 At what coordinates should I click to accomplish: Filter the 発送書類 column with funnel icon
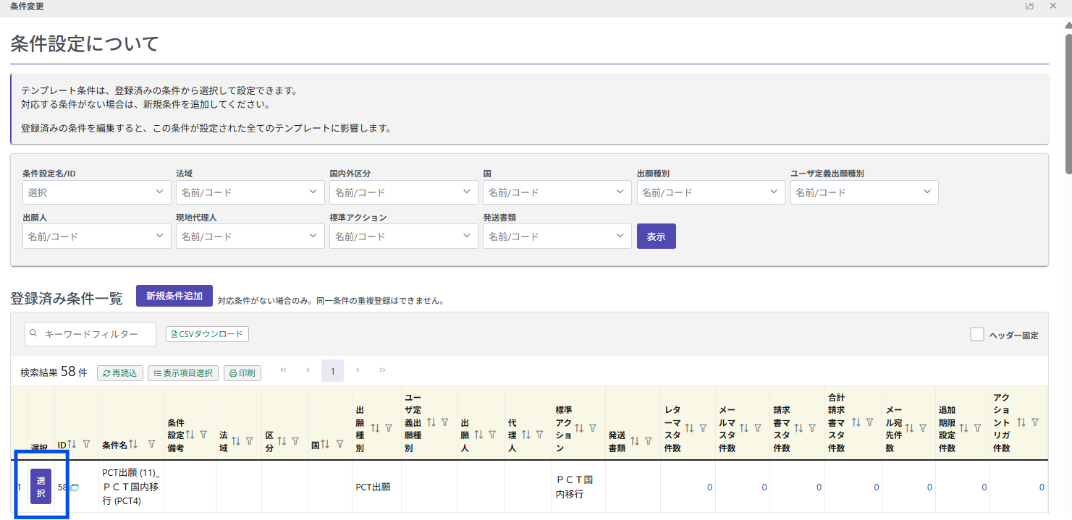[x=649, y=441]
